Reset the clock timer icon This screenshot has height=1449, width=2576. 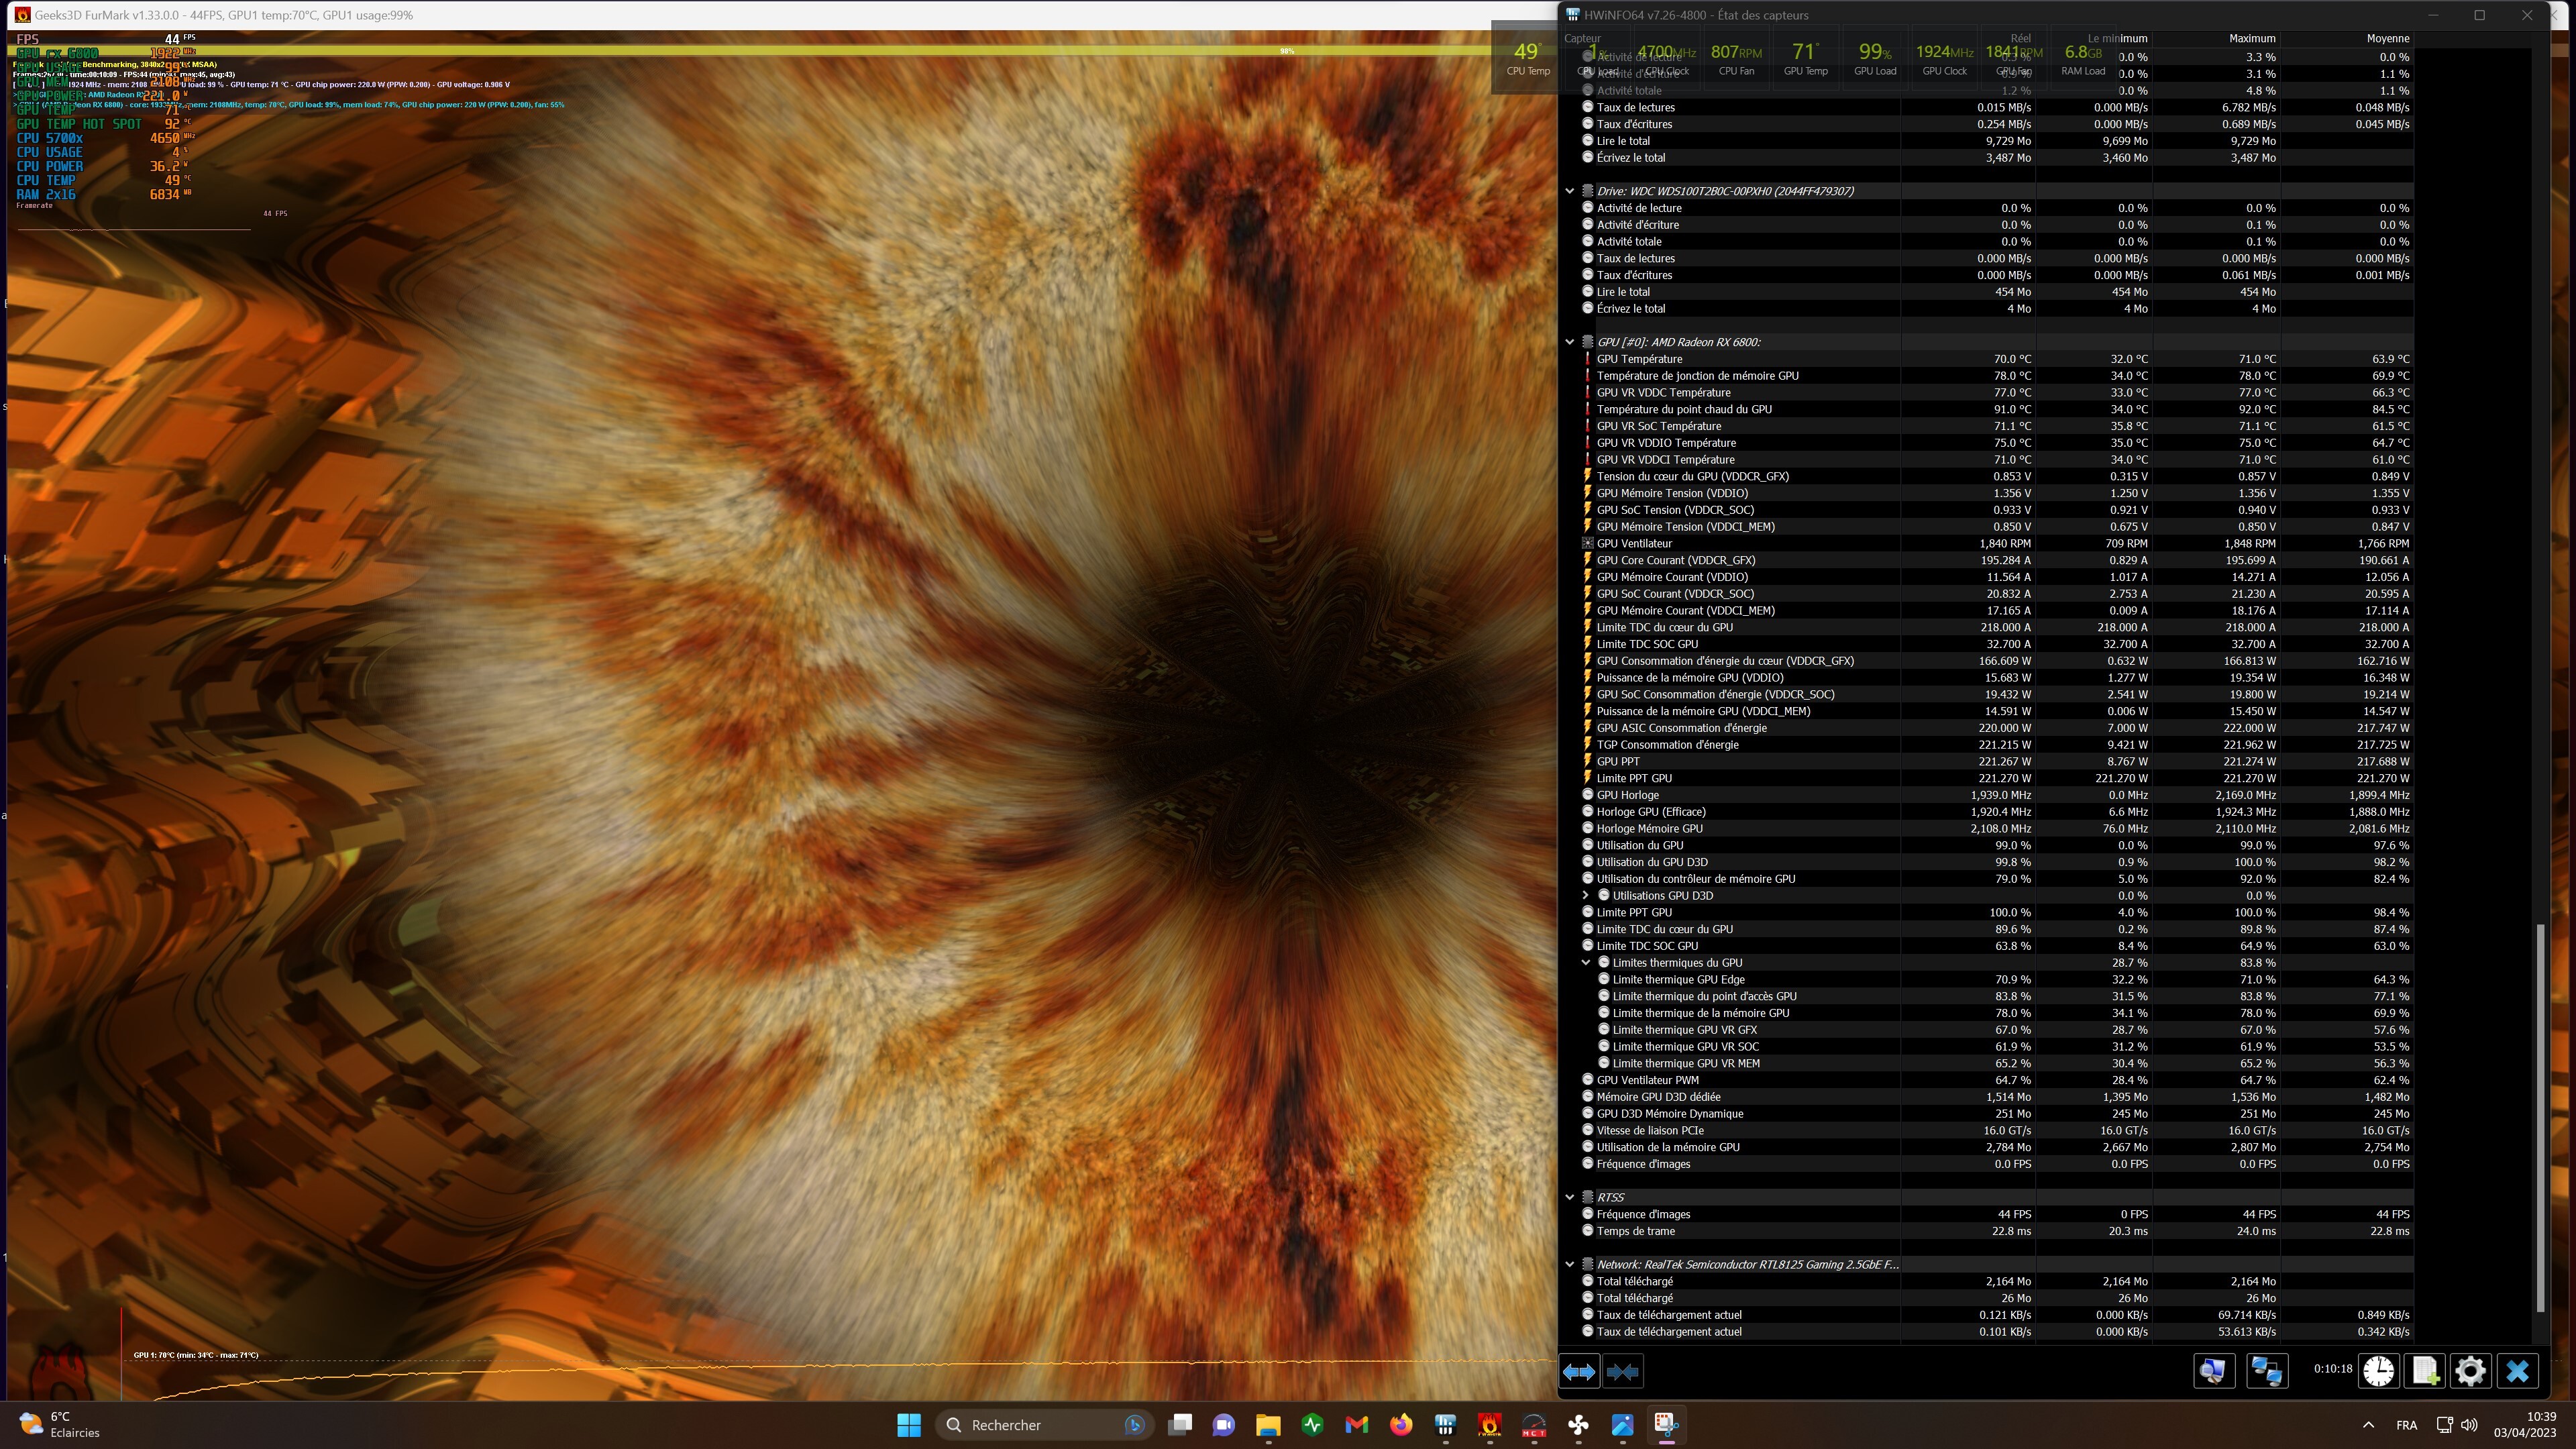pos(2378,1370)
